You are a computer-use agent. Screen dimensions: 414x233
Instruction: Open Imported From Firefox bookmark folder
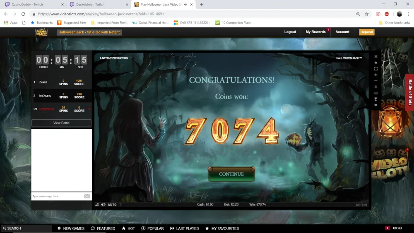click(109, 22)
